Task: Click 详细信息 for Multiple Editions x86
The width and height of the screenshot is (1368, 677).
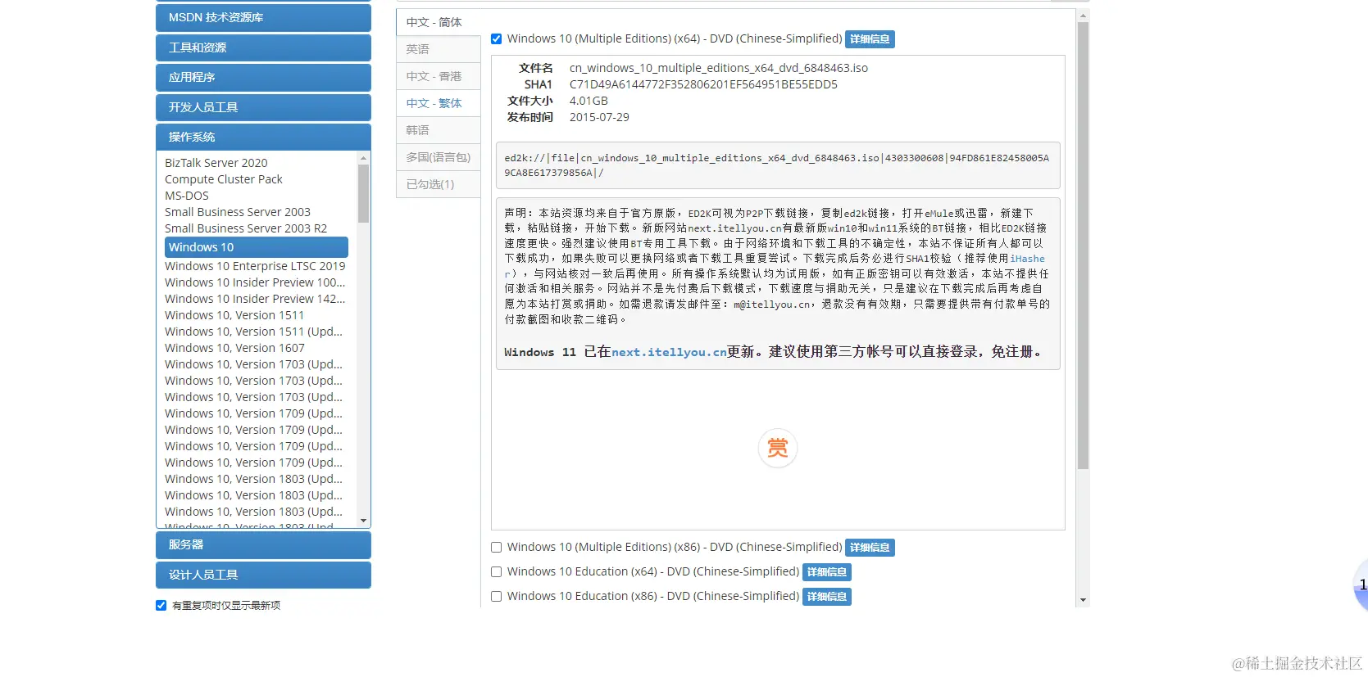Action: 870,548
